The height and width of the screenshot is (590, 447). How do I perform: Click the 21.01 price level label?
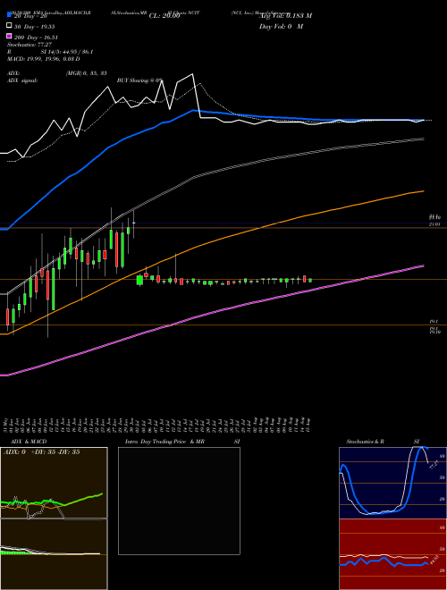coord(434,224)
